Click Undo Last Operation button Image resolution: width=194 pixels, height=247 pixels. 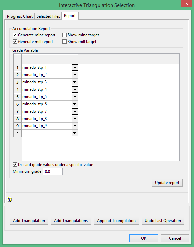tap(163, 221)
